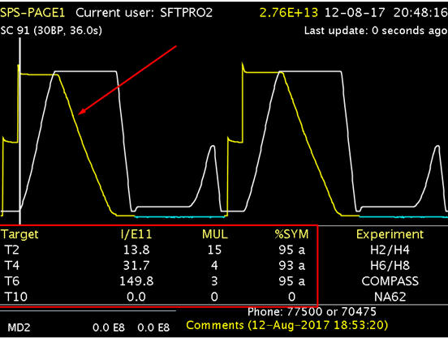
Task: Select the T6 intensity value 149.8
Action: point(136,281)
